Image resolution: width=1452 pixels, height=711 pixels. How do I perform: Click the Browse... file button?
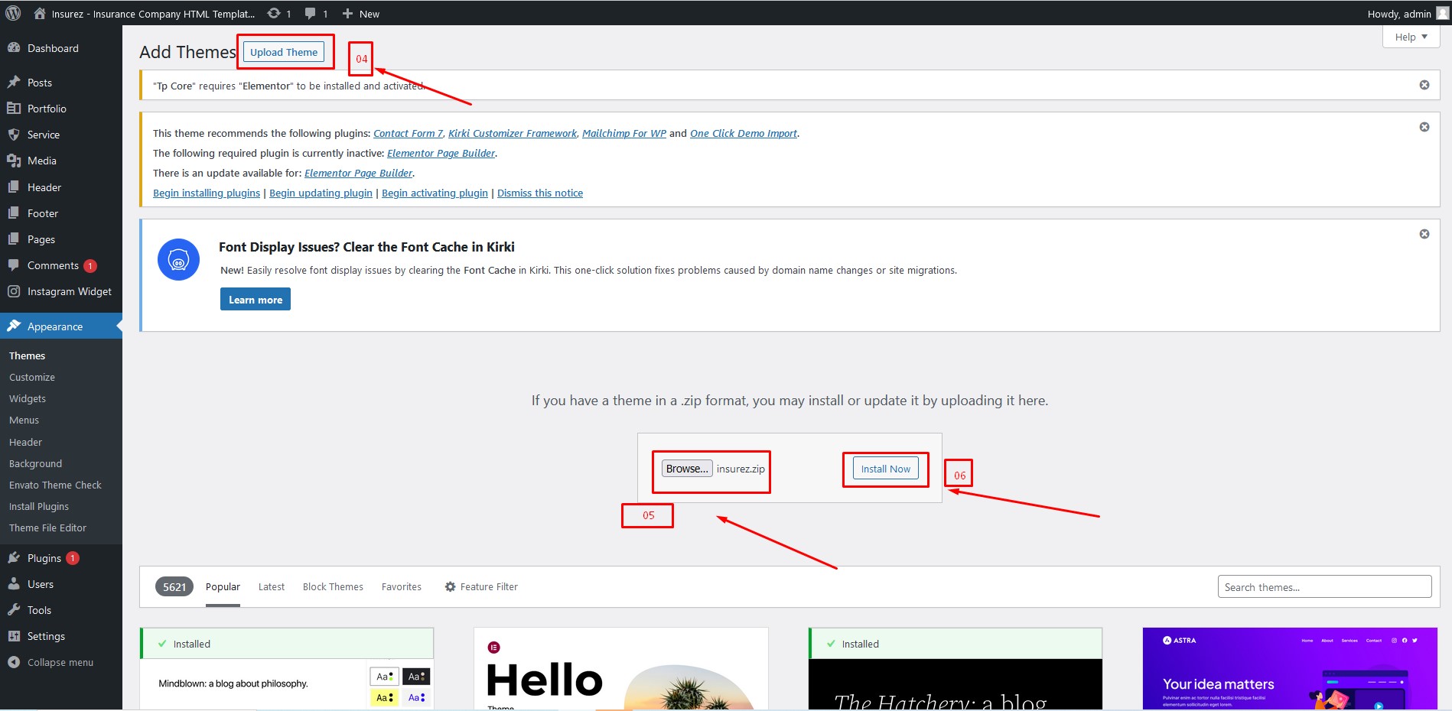click(x=687, y=469)
